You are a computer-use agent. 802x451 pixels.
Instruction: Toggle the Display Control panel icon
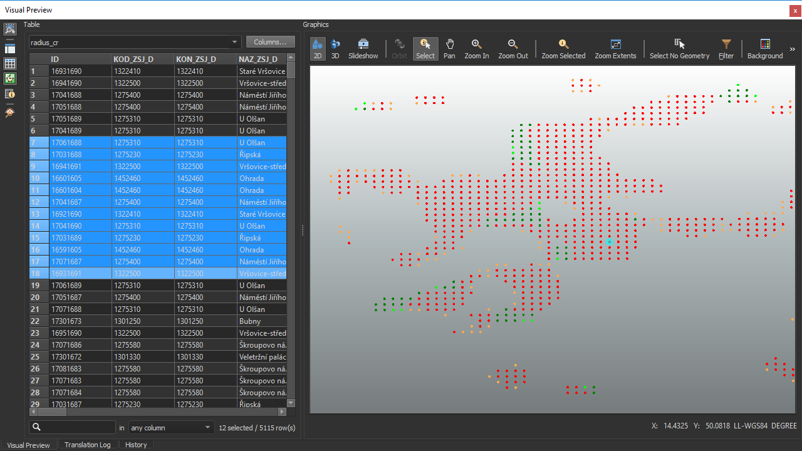click(x=10, y=49)
